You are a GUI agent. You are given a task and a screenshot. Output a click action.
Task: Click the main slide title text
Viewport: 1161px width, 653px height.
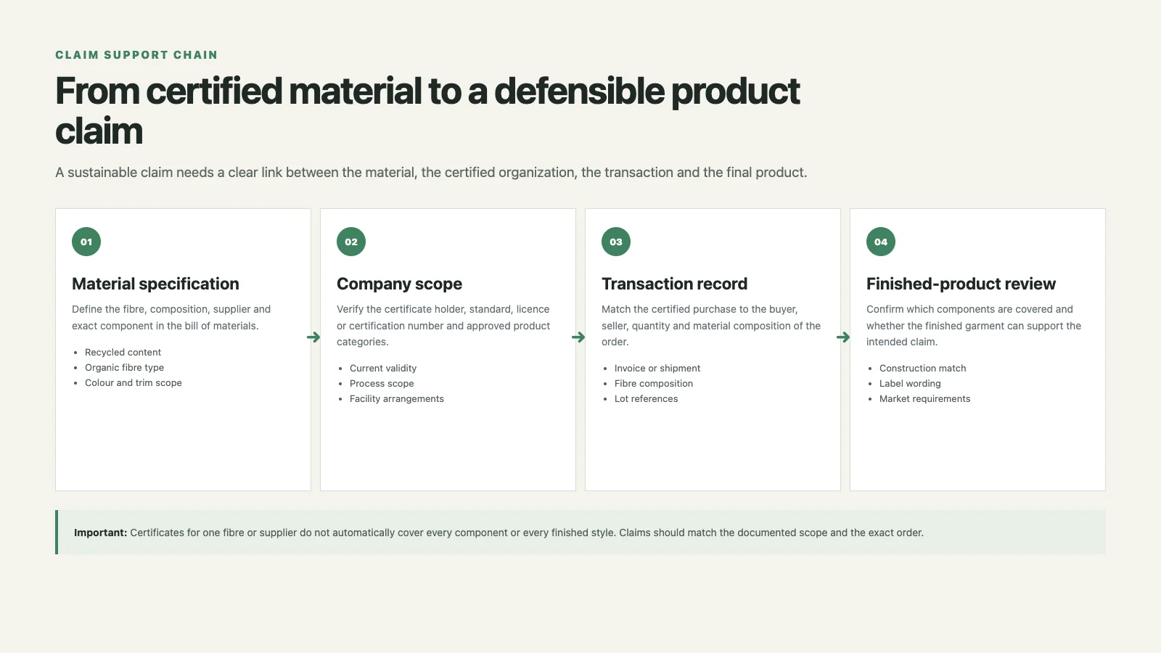tap(427, 111)
